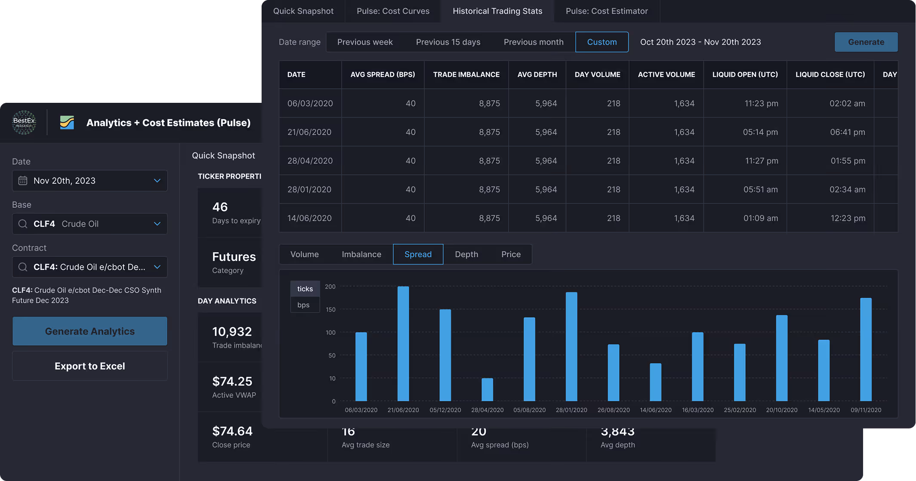Image resolution: width=916 pixels, height=481 pixels.
Task: Switch chart units to ticks
Action: point(305,289)
